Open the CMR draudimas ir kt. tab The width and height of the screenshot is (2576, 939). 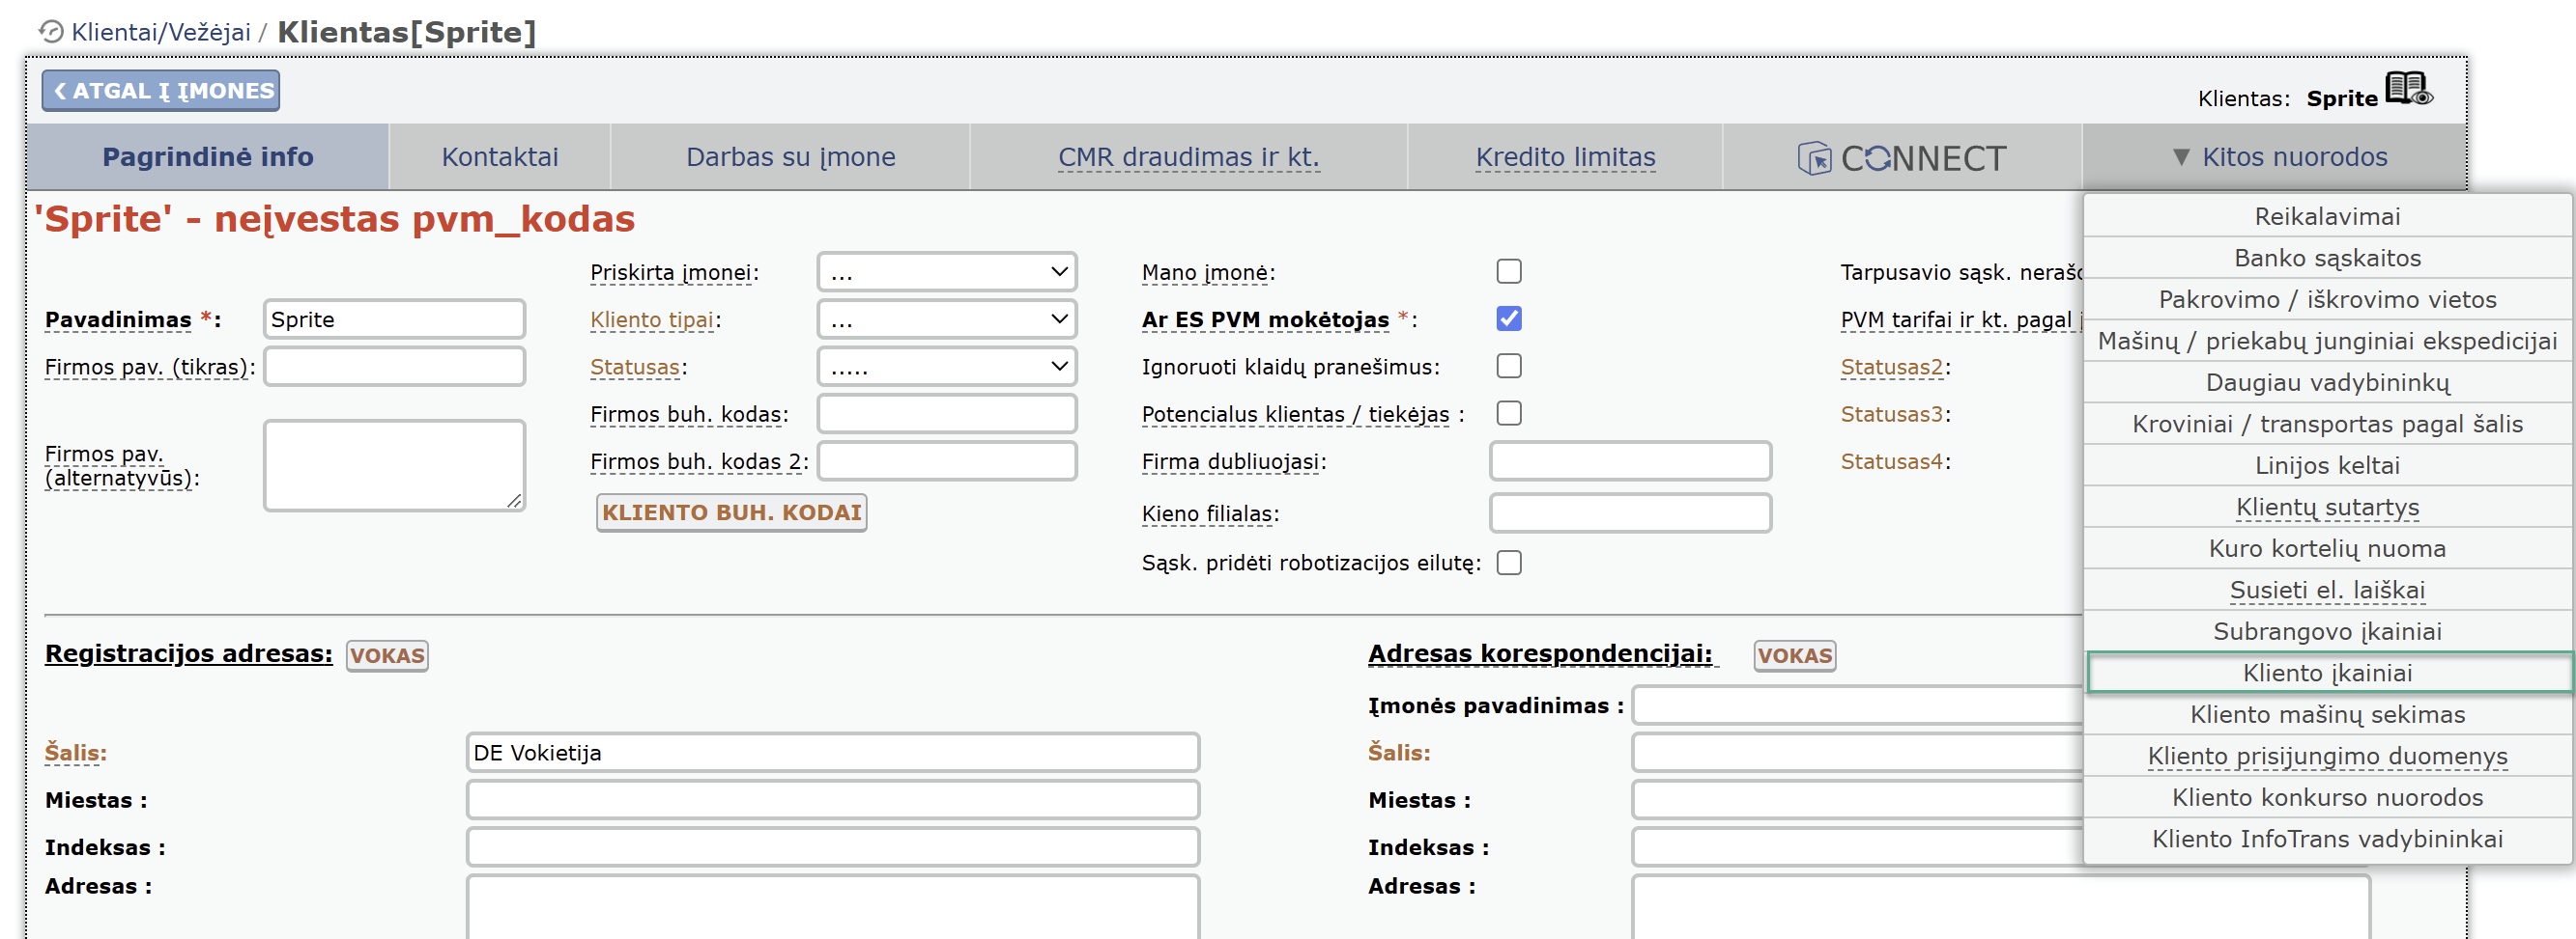(1188, 157)
